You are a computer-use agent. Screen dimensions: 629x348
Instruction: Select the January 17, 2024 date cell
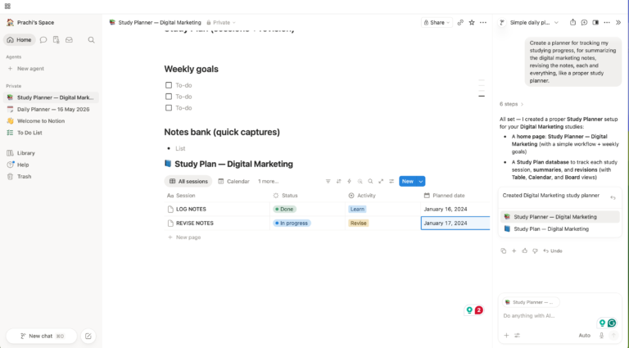[x=455, y=223]
